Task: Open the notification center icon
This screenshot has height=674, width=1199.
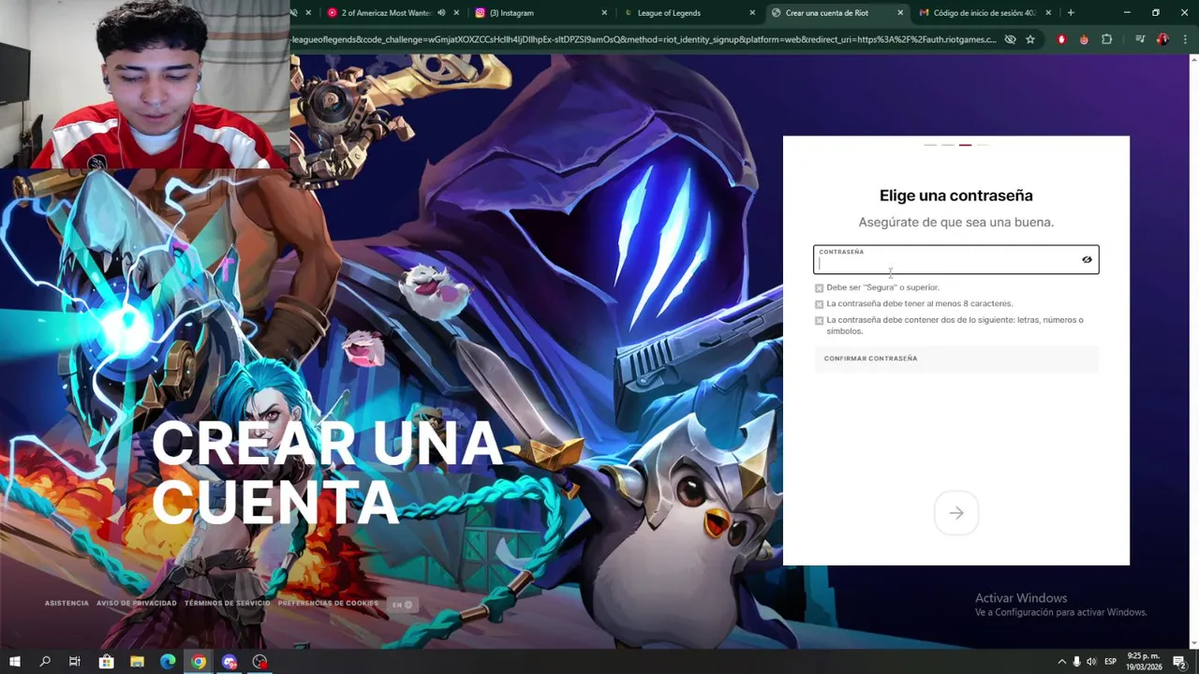Action: coord(1179,662)
